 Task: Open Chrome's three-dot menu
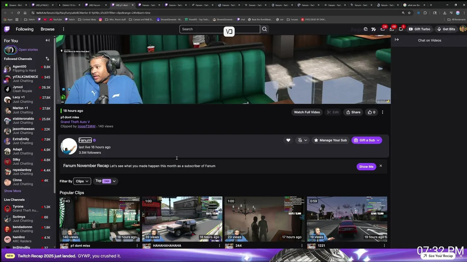464,13
